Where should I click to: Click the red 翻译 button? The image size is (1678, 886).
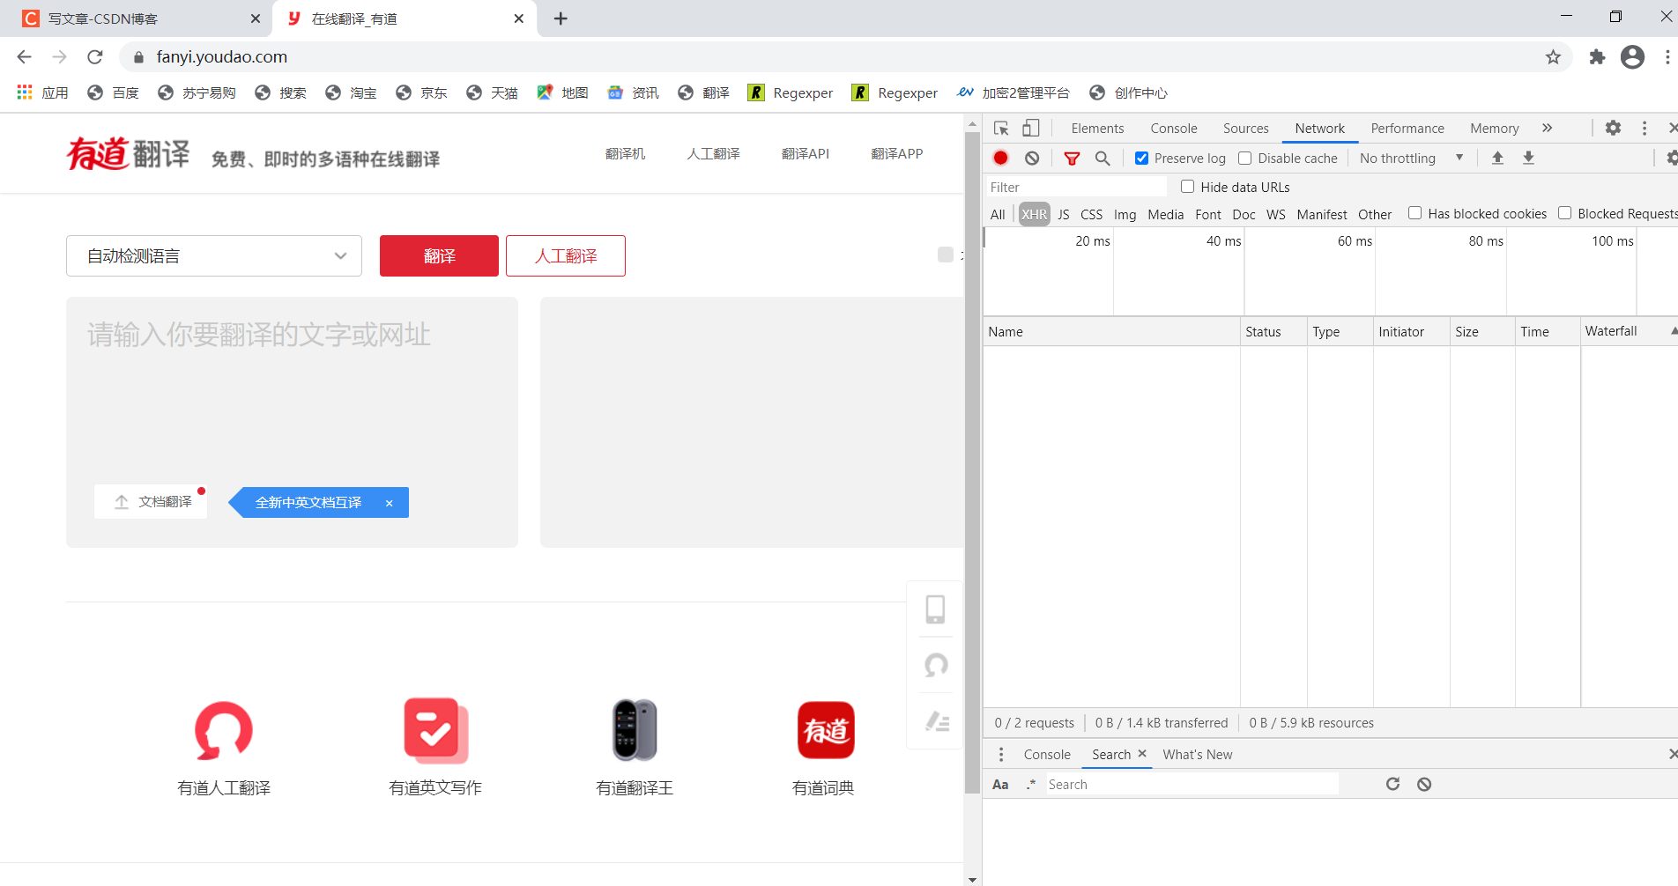[438, 255]
